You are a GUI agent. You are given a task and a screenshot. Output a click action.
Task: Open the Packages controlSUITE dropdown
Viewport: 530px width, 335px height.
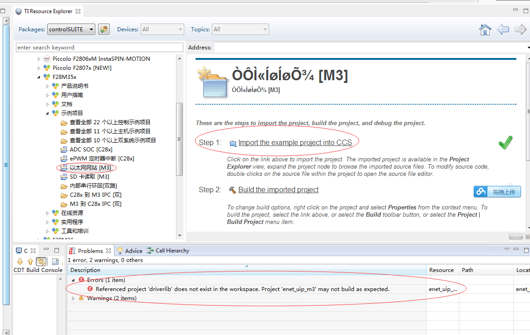pyautogui.click(x=71, y=29)
